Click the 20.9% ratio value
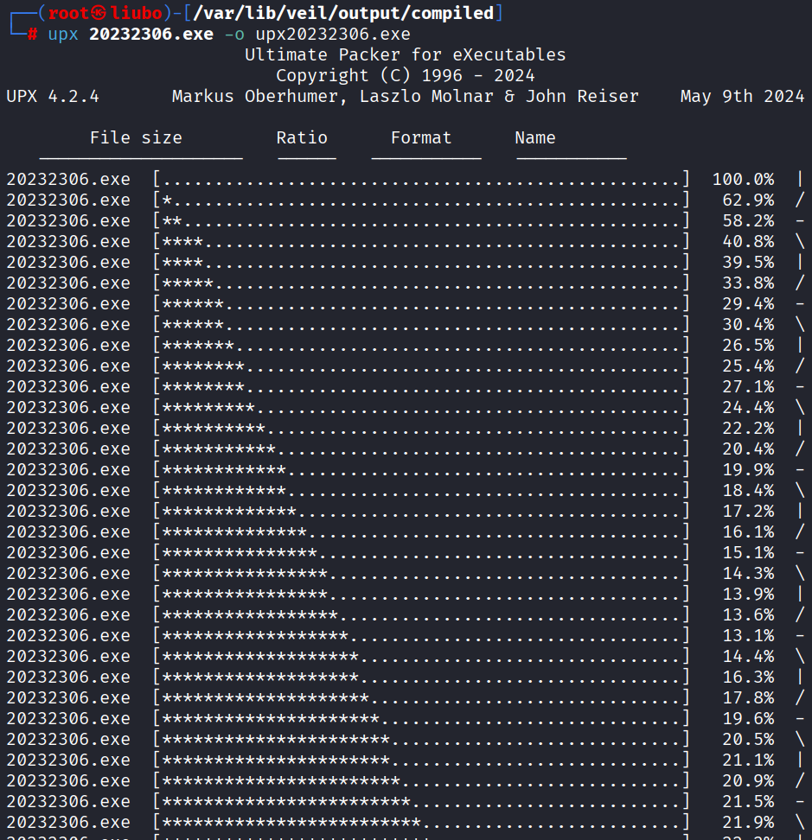The image size is (812, 840). pyautogui.click(x=748, y=781)
